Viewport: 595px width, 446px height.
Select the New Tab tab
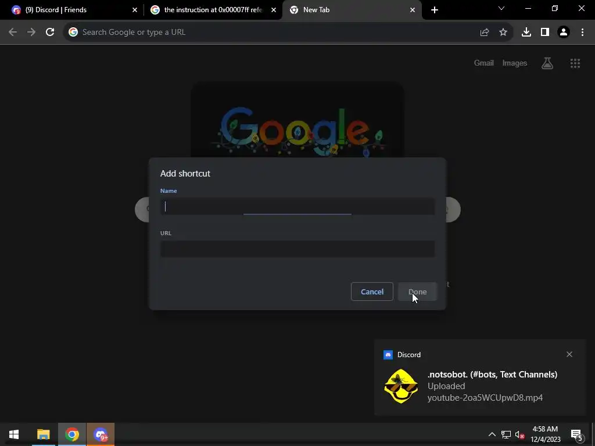point(352,10)
